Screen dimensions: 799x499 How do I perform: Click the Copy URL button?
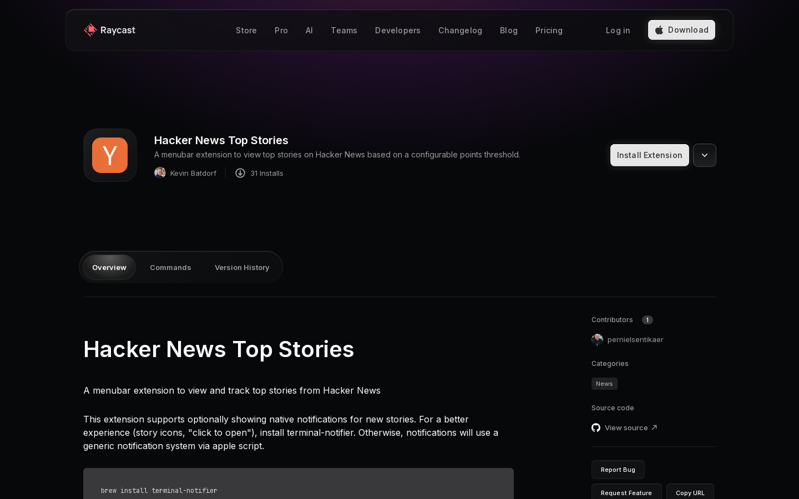click(690, 492)
